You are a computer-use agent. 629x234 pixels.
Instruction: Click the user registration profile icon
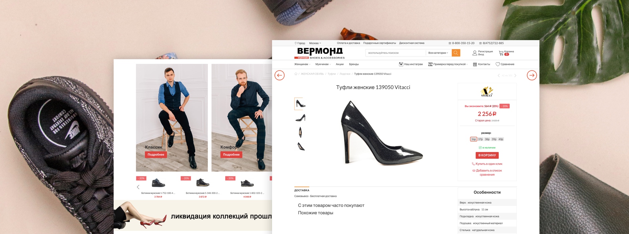point(475,53)
